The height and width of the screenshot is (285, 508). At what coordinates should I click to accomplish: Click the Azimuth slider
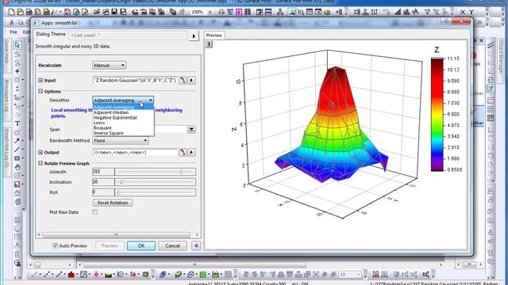[x=156, y=172]
